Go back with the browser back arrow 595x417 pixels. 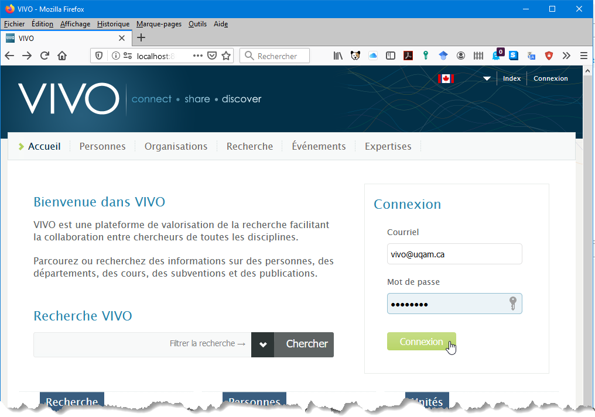point(9,56)
